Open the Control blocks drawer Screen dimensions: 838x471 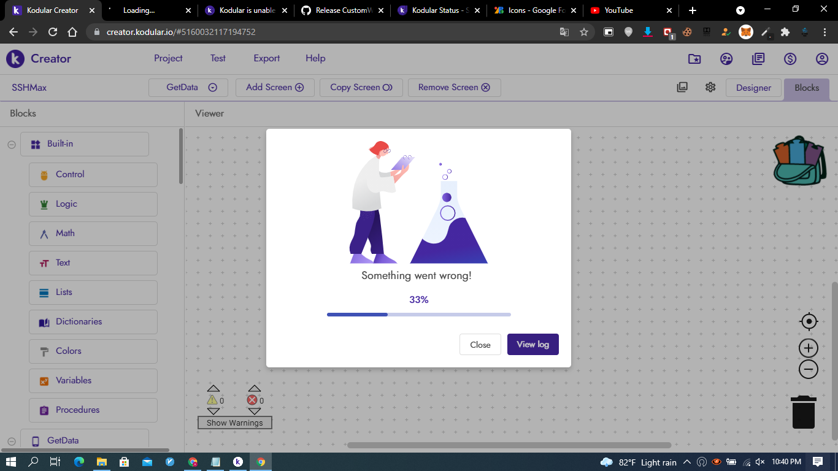(93, 174)
